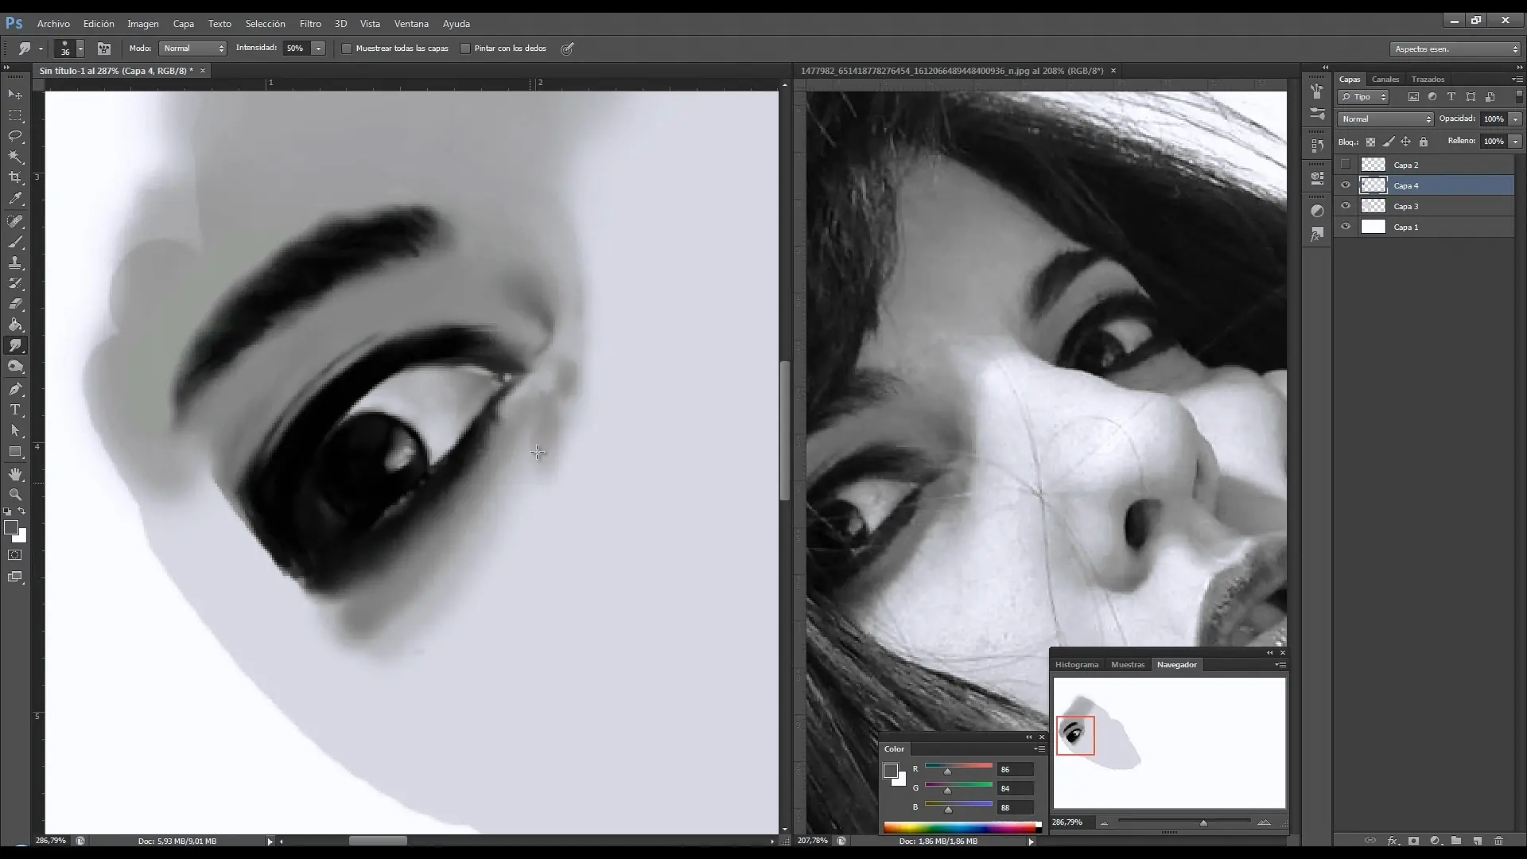Open the layer blend mode dropdown
The width and height of the screenshot is (1527, 859).
pyautogui.click(x=1385, y=119)
